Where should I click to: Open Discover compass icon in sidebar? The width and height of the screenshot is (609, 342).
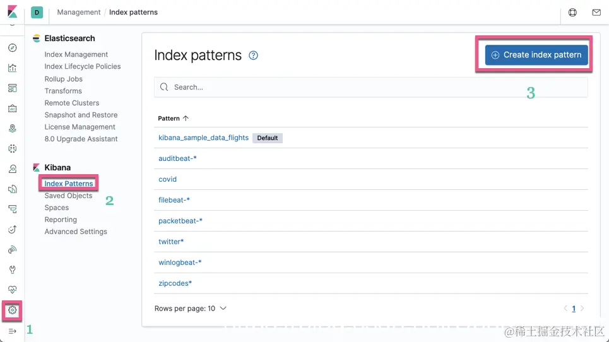coord(13,48)
